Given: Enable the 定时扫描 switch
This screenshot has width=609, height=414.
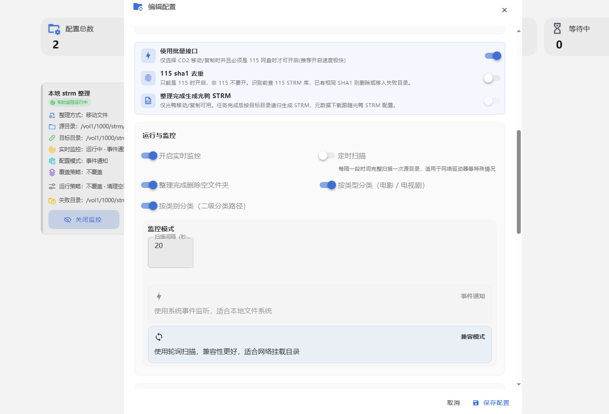Looking at the screenshot, I should (327, 156).
